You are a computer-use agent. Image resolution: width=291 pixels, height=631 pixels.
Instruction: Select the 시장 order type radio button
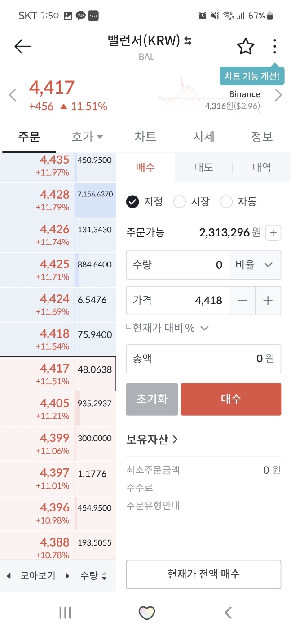tap(180, 202)
